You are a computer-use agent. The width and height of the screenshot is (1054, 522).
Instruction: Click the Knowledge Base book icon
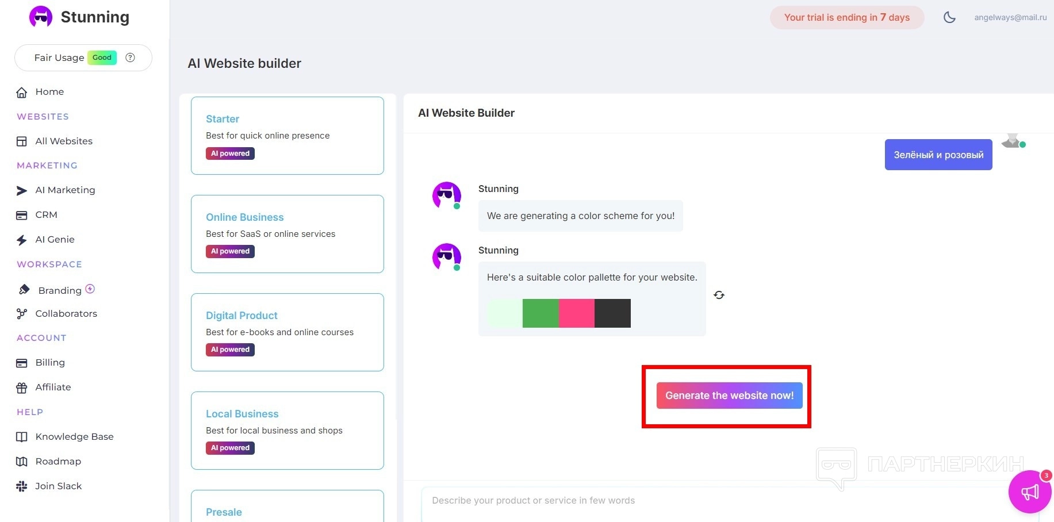click(x=22, y=437)
